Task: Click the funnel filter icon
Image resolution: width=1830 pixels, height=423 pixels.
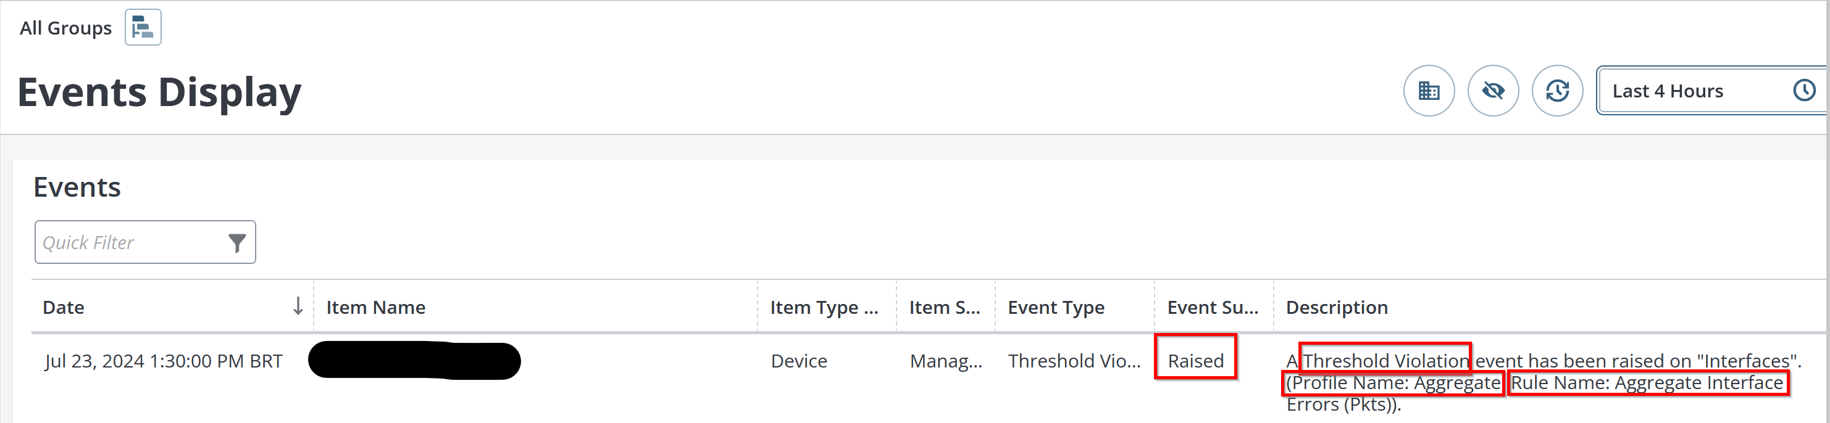Action: [x=237, y=243]
